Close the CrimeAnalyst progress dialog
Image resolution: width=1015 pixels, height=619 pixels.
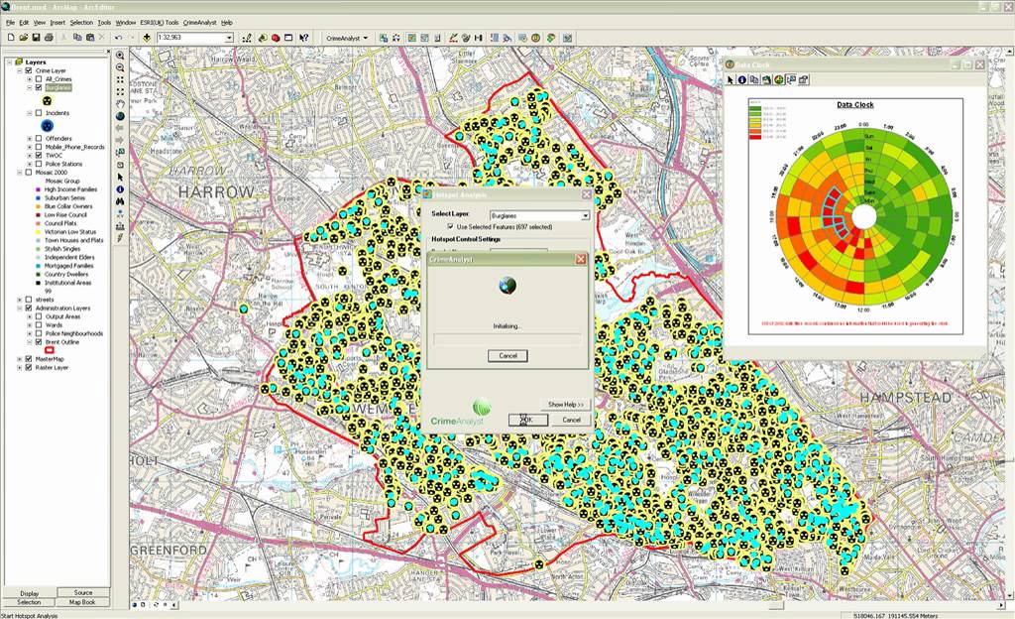(x=581, y=259)
